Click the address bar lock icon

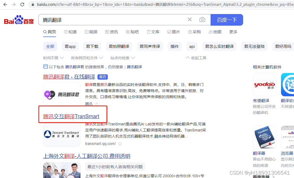33,4
